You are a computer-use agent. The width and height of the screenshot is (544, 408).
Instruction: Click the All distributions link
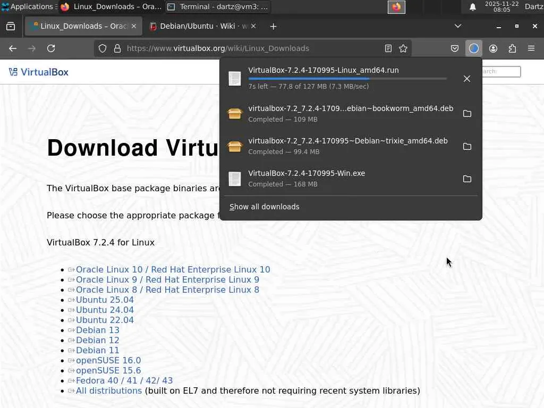(108, 390)
